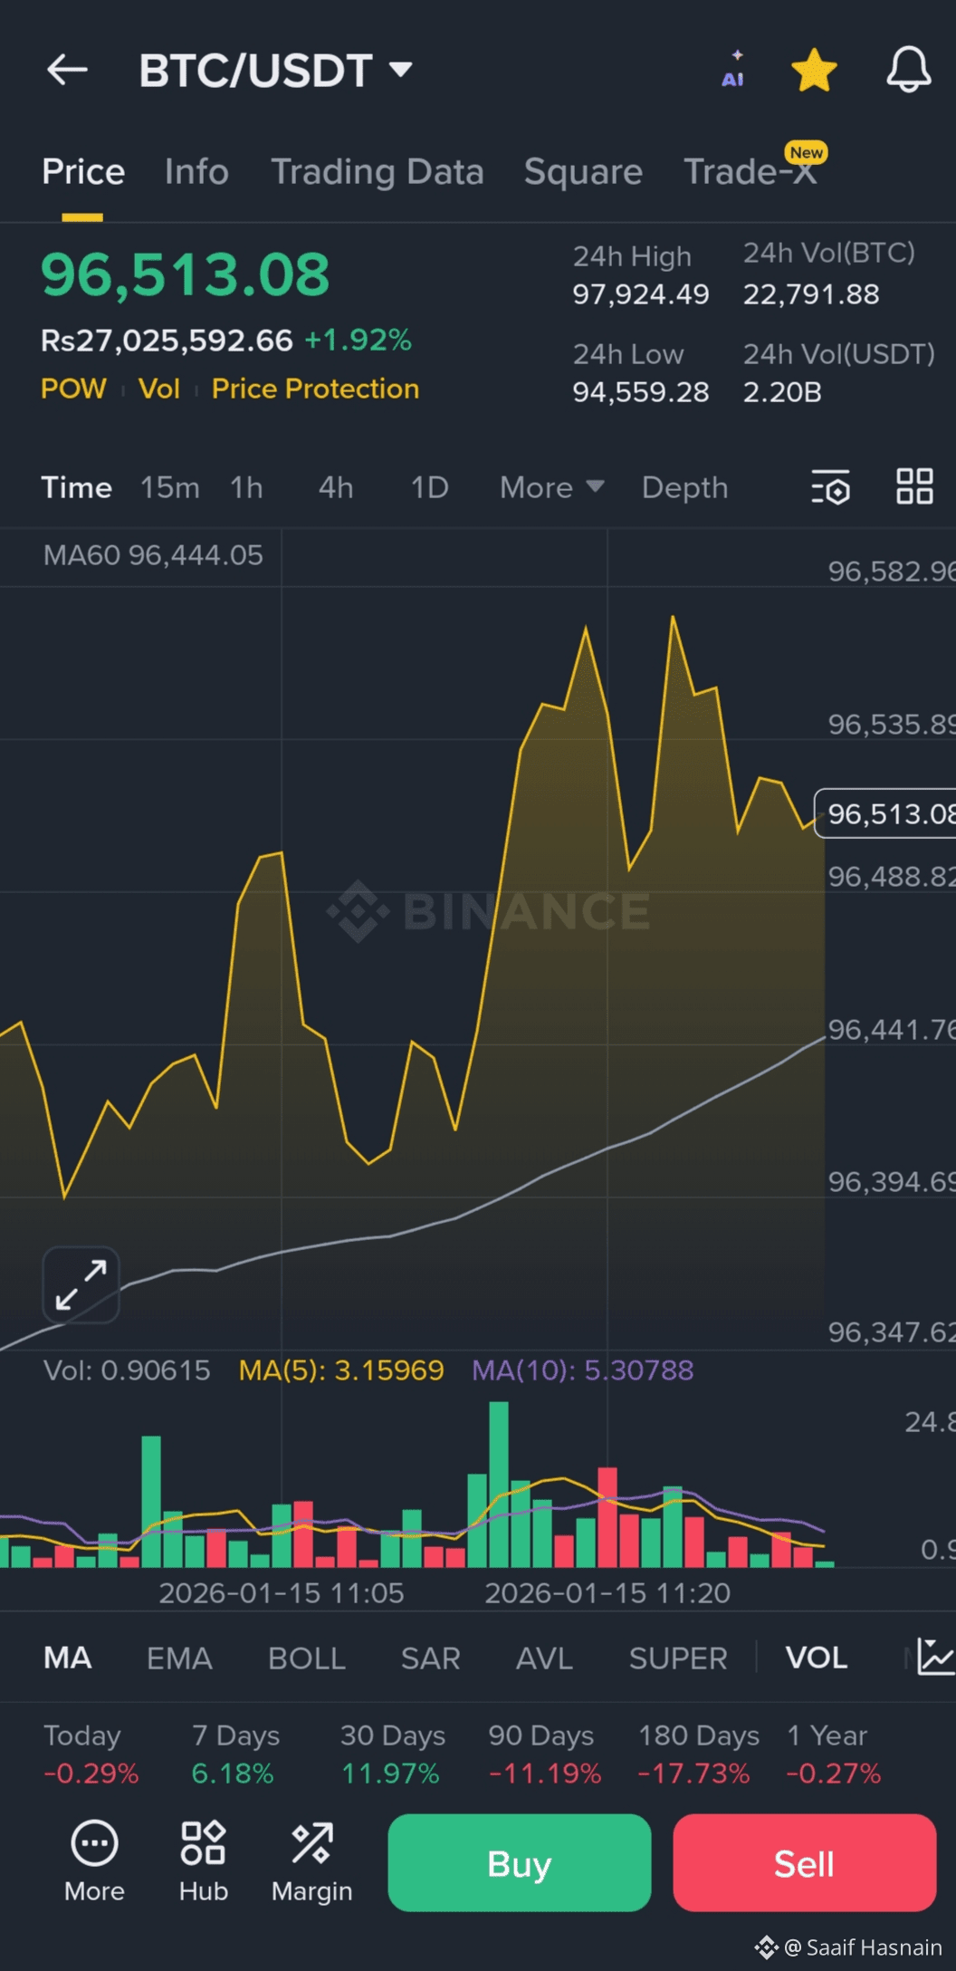956x1971 pixels.
Task: Open the Price Protection link
Action: [315, 389]
